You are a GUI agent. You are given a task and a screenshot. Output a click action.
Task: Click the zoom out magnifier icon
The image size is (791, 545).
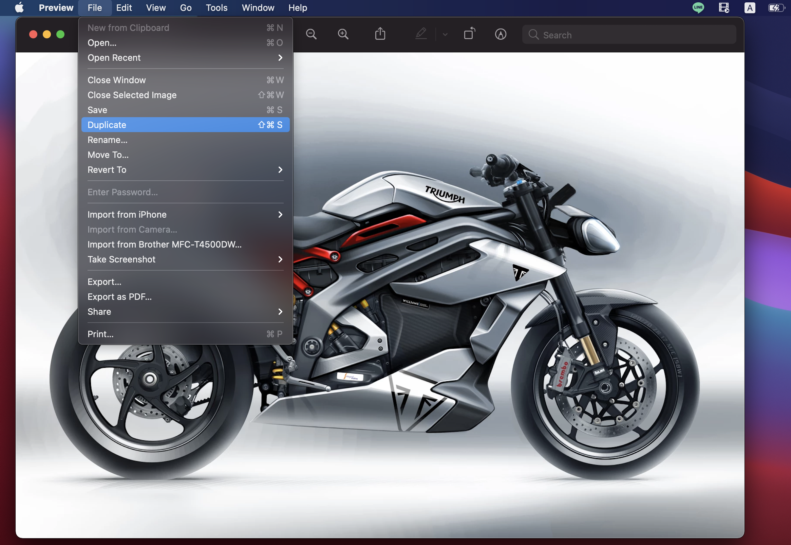(x=311, y=34)
